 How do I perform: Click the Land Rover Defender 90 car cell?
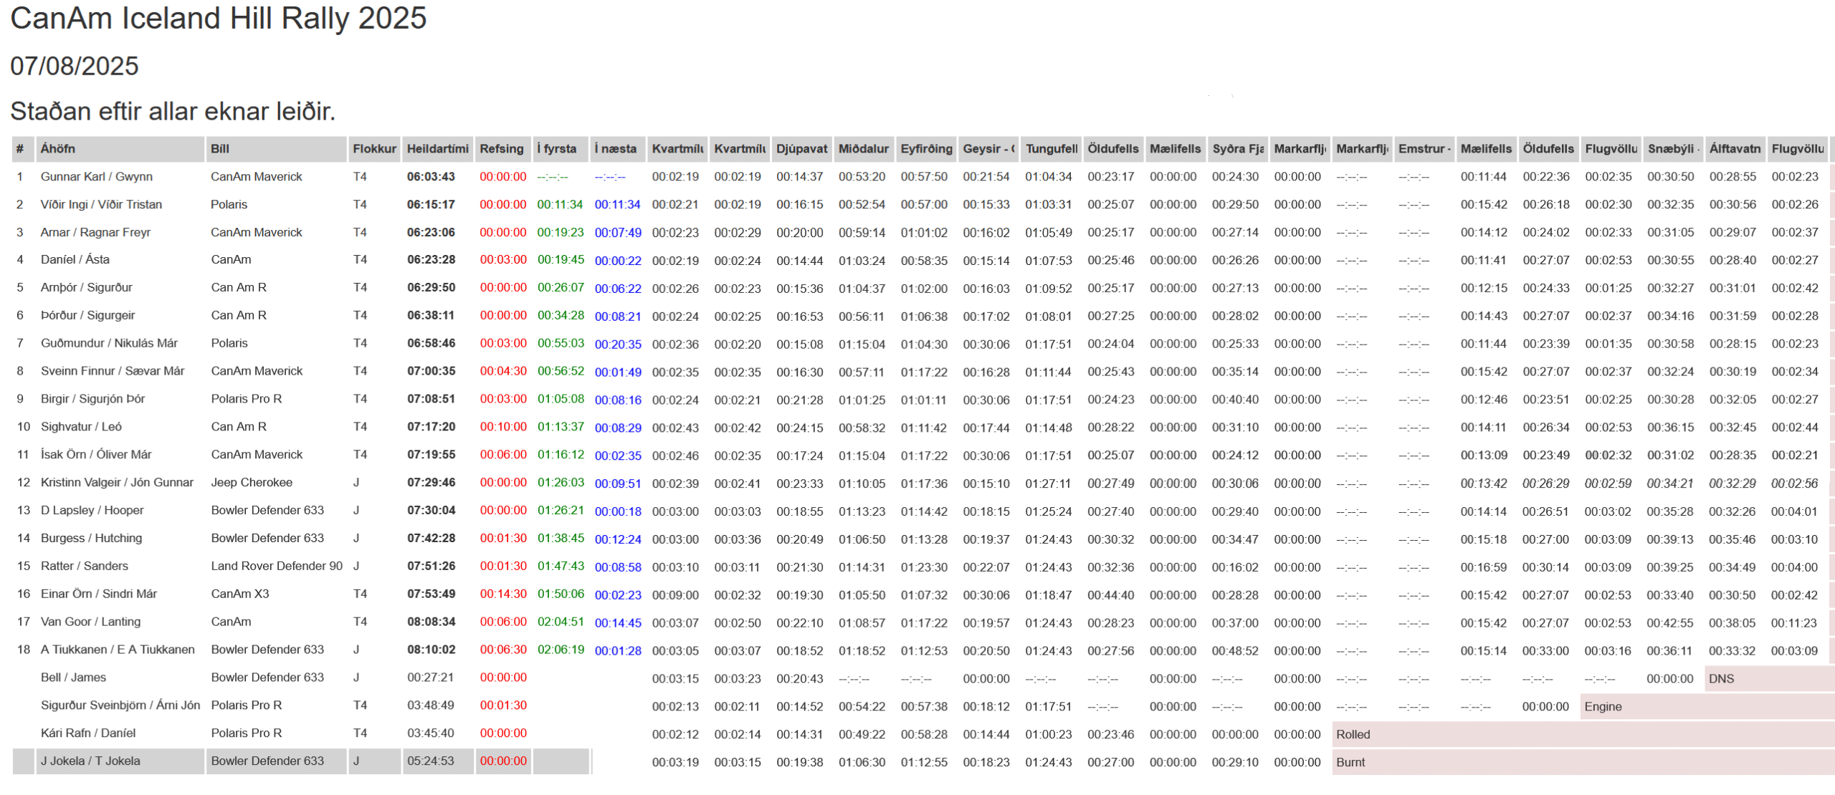pyautogui.click(x=277, y=566)
